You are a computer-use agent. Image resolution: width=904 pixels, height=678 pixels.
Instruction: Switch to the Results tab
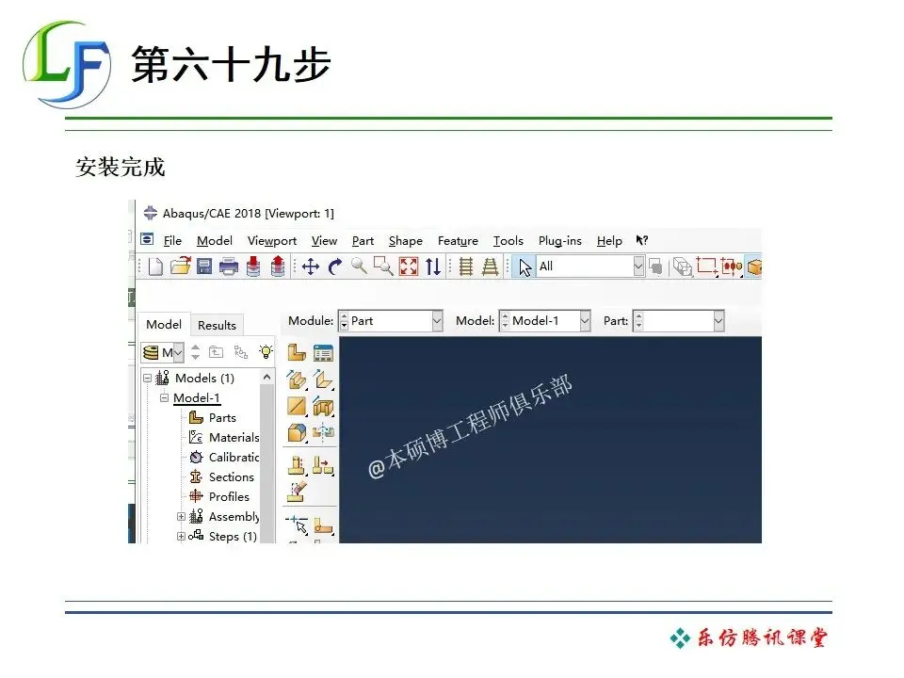tap(217, 325)
